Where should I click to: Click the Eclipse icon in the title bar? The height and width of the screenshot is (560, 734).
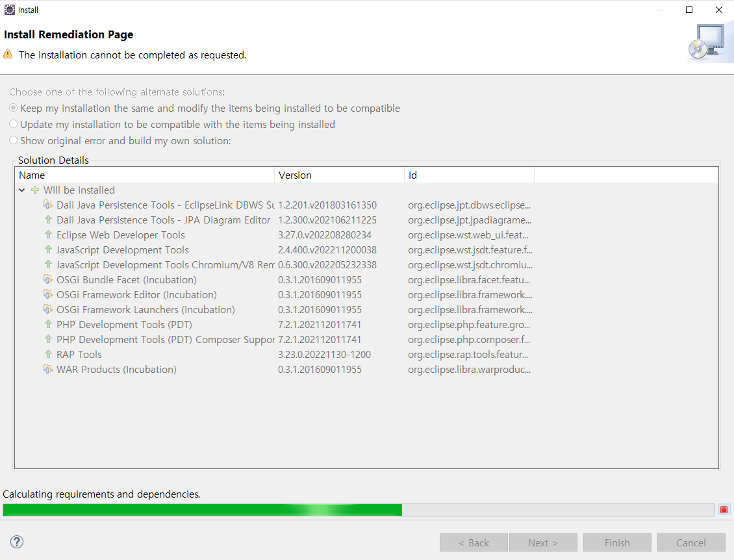(x=9, y=10)
